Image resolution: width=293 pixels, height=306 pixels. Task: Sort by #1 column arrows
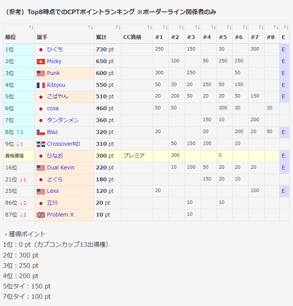pos(165,27)
